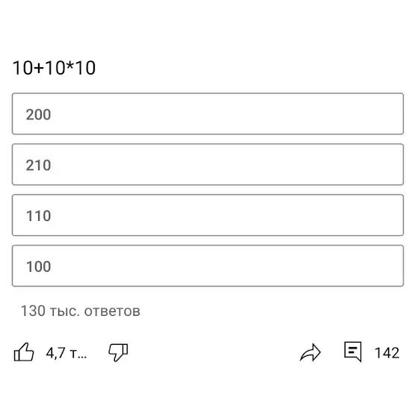Image resolution: width=418 pixels, height=418 pixels.
Task: Share the poll using arrow icon
Action: pyautogui.click(x=311, y=352)
